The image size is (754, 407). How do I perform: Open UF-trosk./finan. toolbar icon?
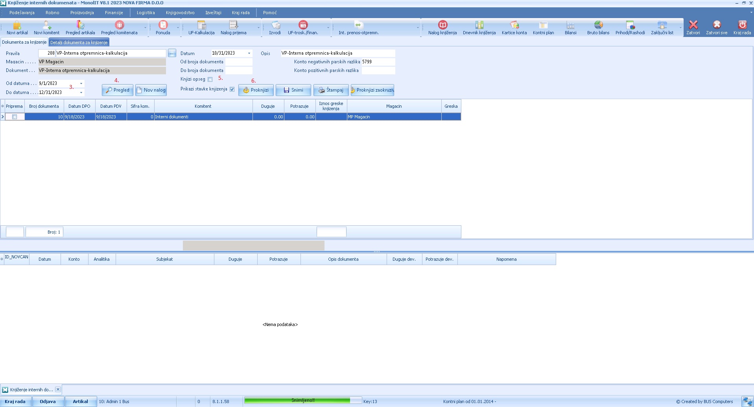303,28
